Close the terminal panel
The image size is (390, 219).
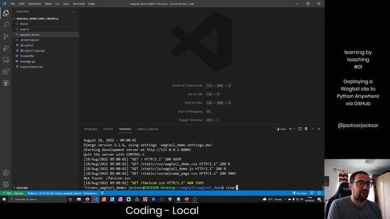point(319,129)
